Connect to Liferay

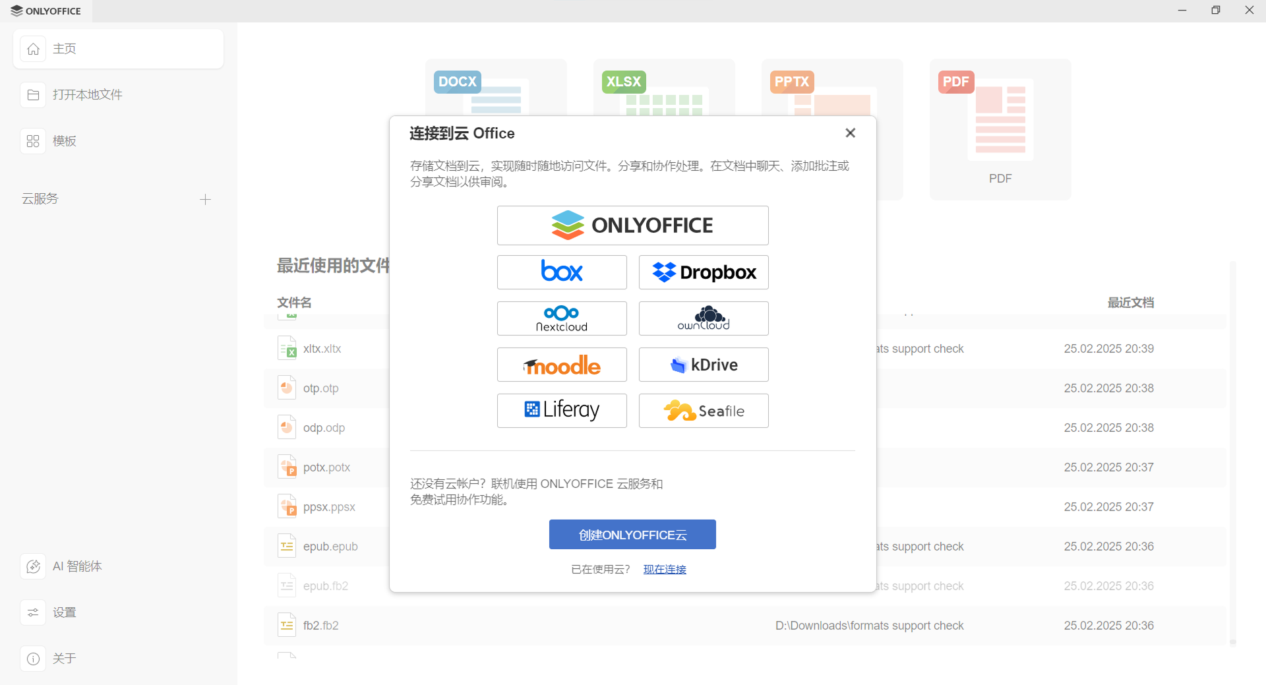point(561,410)
